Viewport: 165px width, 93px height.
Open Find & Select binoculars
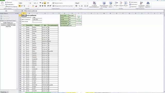148,5
